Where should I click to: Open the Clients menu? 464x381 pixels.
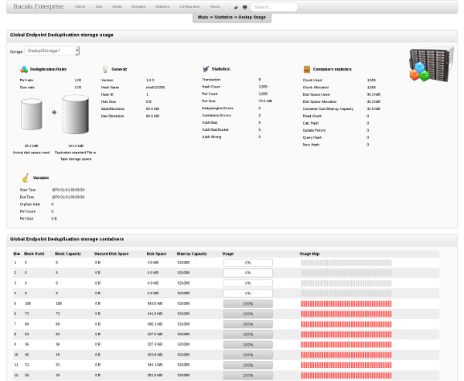80,7
